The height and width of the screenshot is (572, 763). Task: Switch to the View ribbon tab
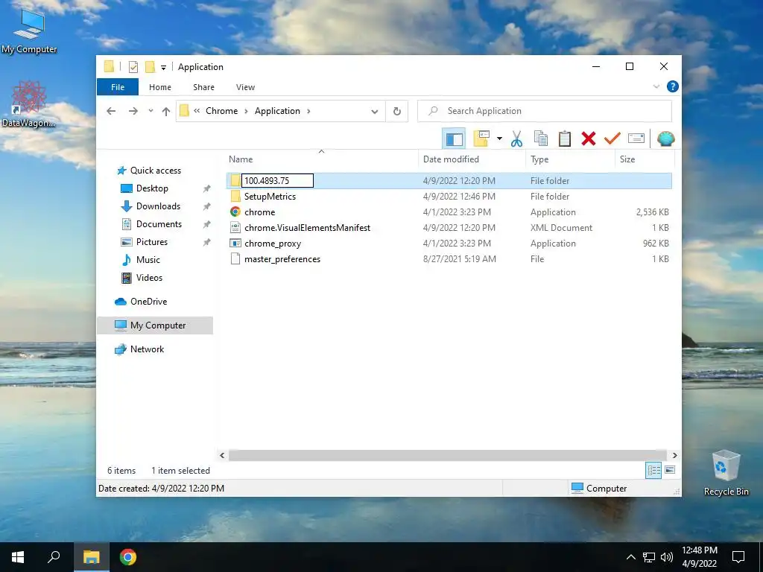pyautogui.click(x=245, y=87)
